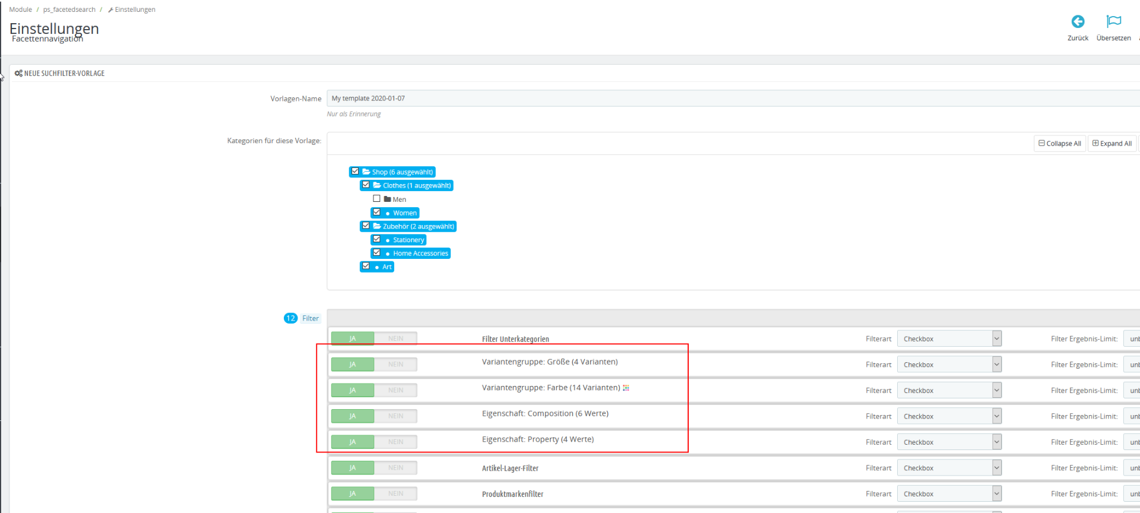
Task: Select the Men tree item label
Action: click(x=400, y=199)
